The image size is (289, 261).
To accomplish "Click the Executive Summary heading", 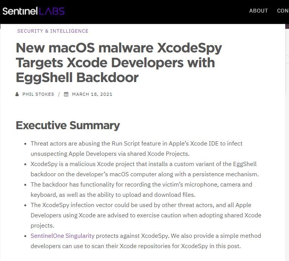I will 68,125.
